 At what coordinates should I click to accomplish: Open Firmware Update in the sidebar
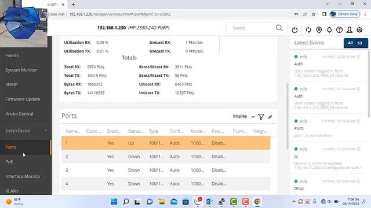[23, 99]
